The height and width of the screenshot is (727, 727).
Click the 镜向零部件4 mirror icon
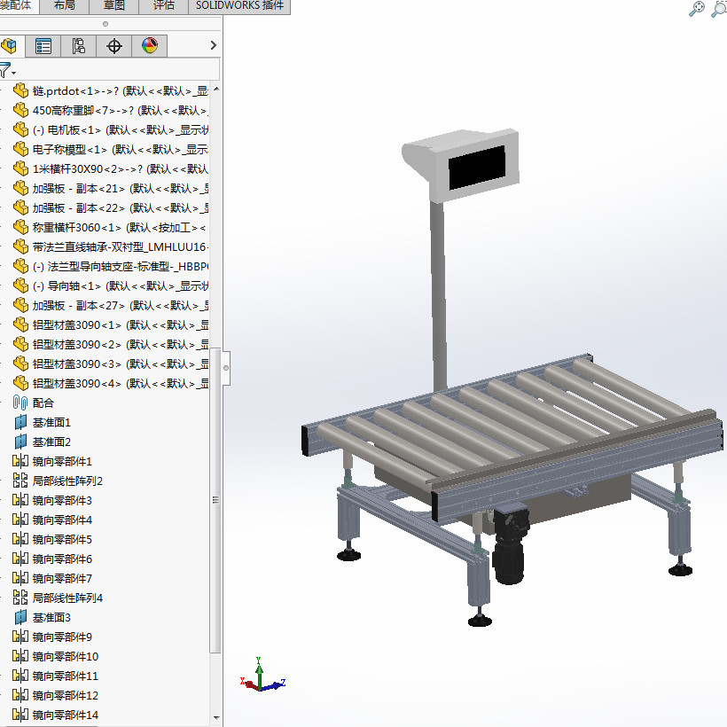20,520
